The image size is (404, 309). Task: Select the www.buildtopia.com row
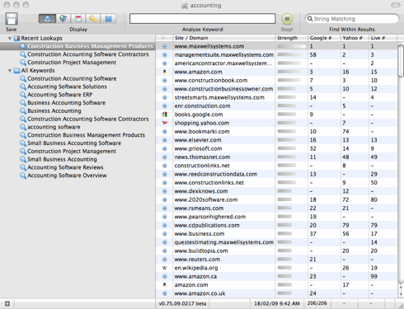pos(276,250)
